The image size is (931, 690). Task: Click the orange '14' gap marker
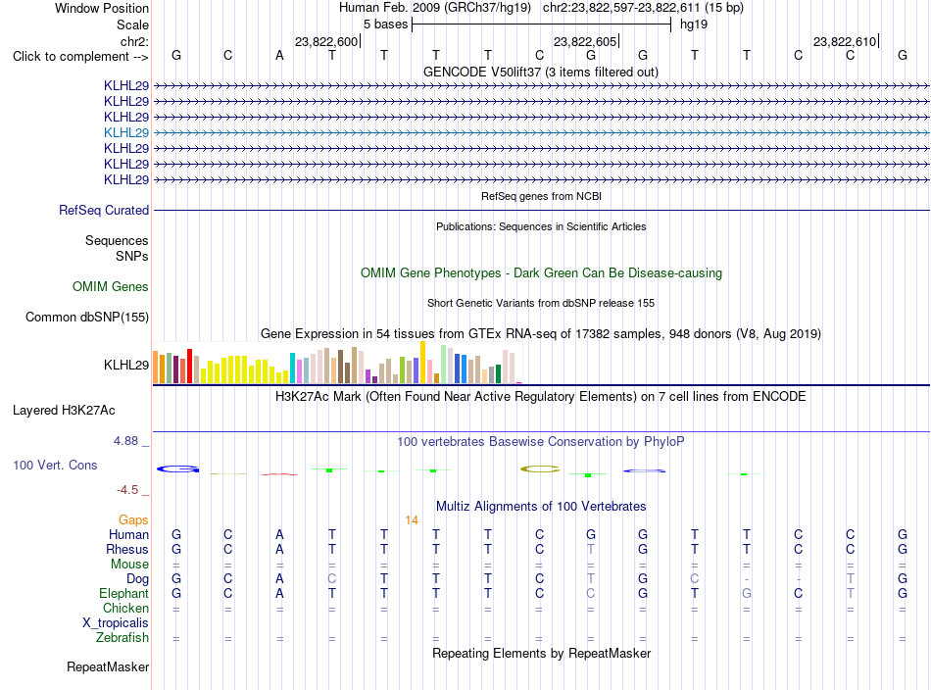[412, 520]
